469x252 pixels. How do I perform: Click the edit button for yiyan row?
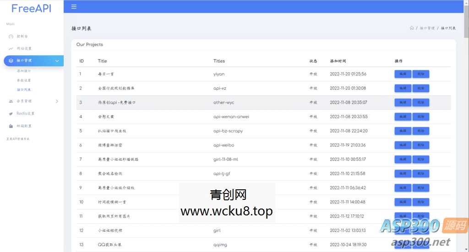(x=403, y=74)
